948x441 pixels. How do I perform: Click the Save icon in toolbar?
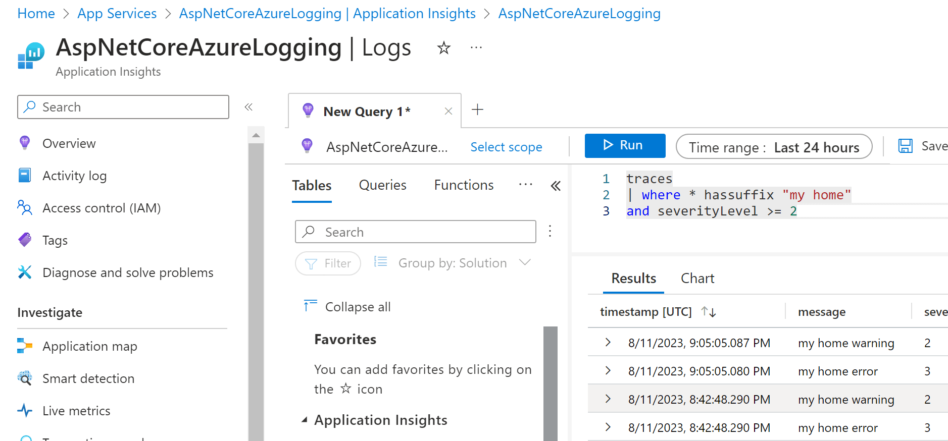point(905,146)
